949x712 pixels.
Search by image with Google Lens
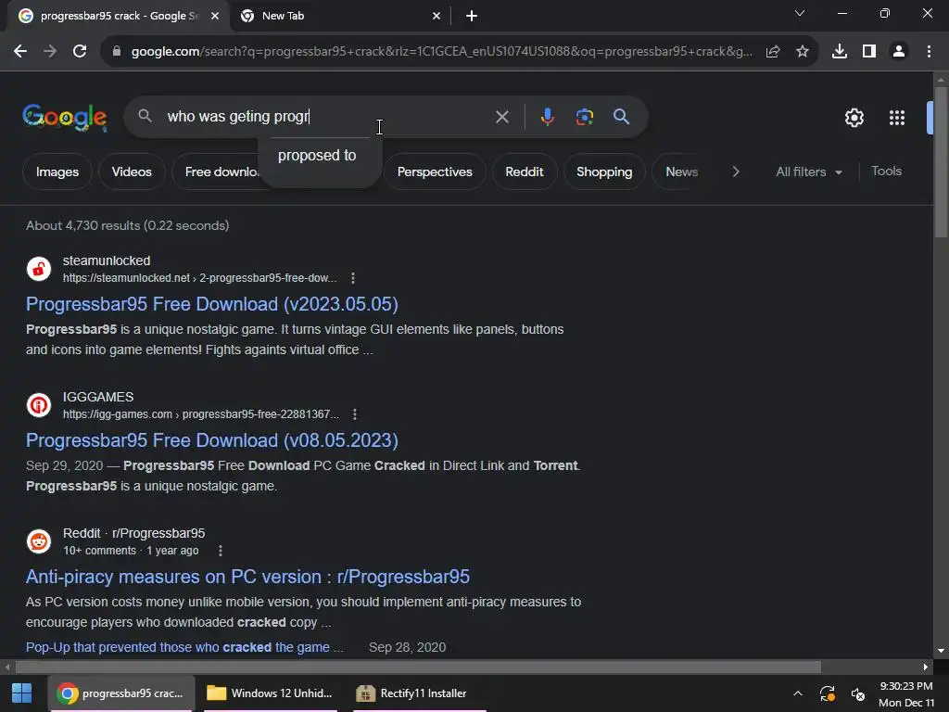point(585,116)
